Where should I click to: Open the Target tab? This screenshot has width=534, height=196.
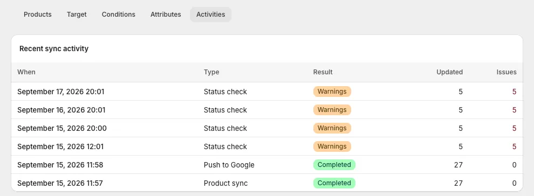click(77, 15)
